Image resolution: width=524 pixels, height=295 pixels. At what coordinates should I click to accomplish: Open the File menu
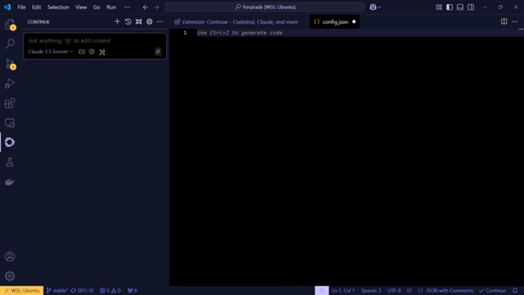[x=21, y=7]
